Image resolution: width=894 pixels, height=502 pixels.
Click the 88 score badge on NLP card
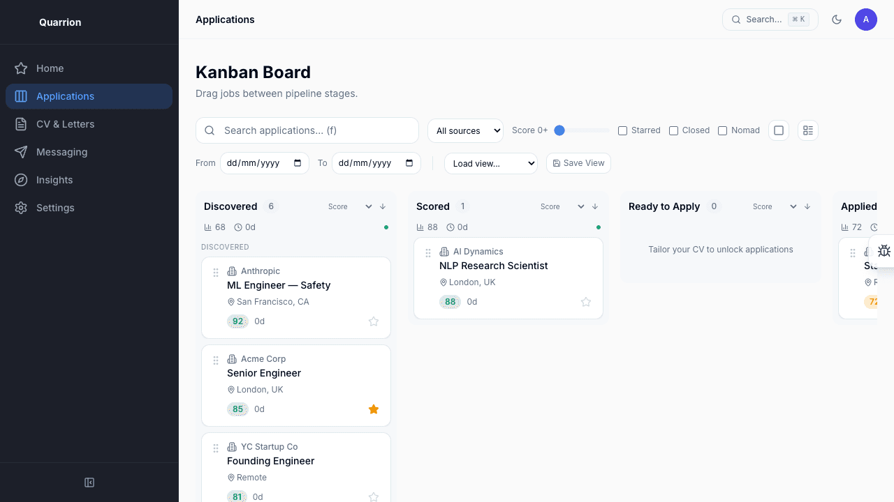(450, 302)
